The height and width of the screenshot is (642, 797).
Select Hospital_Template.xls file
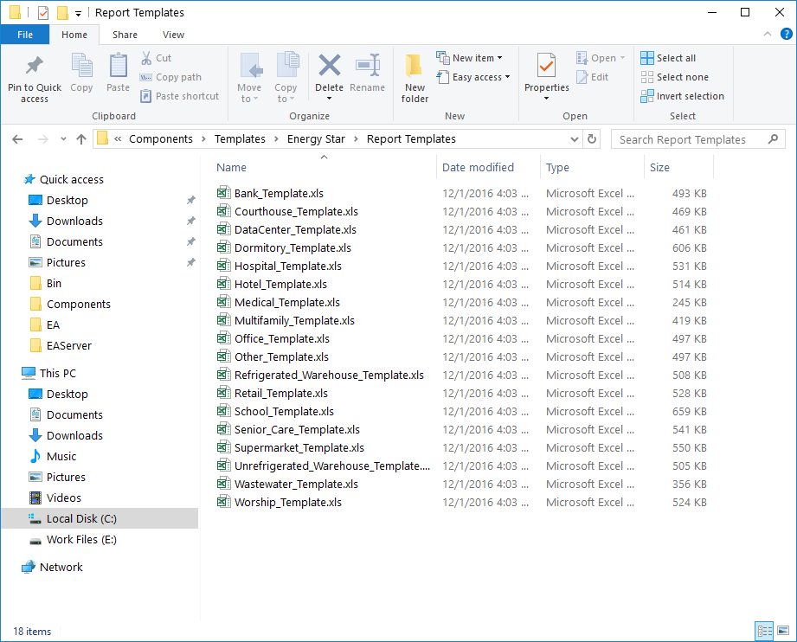click(287, 266)
